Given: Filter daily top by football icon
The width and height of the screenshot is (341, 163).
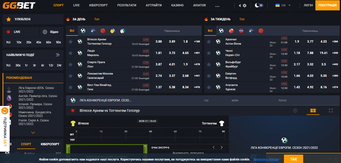Looking at the screenshot, I should 83,31.
